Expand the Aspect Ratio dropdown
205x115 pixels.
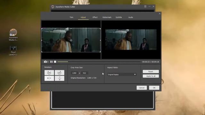coord(122,74)
